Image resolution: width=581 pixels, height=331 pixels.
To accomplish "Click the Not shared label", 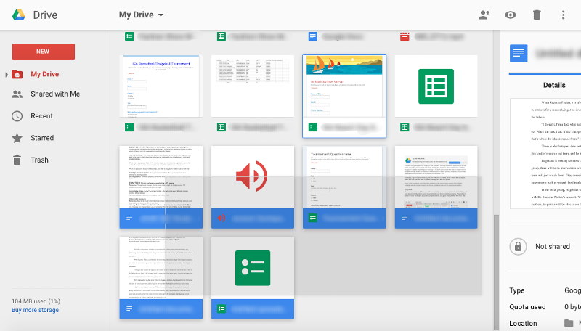I will tap(553, 246).
